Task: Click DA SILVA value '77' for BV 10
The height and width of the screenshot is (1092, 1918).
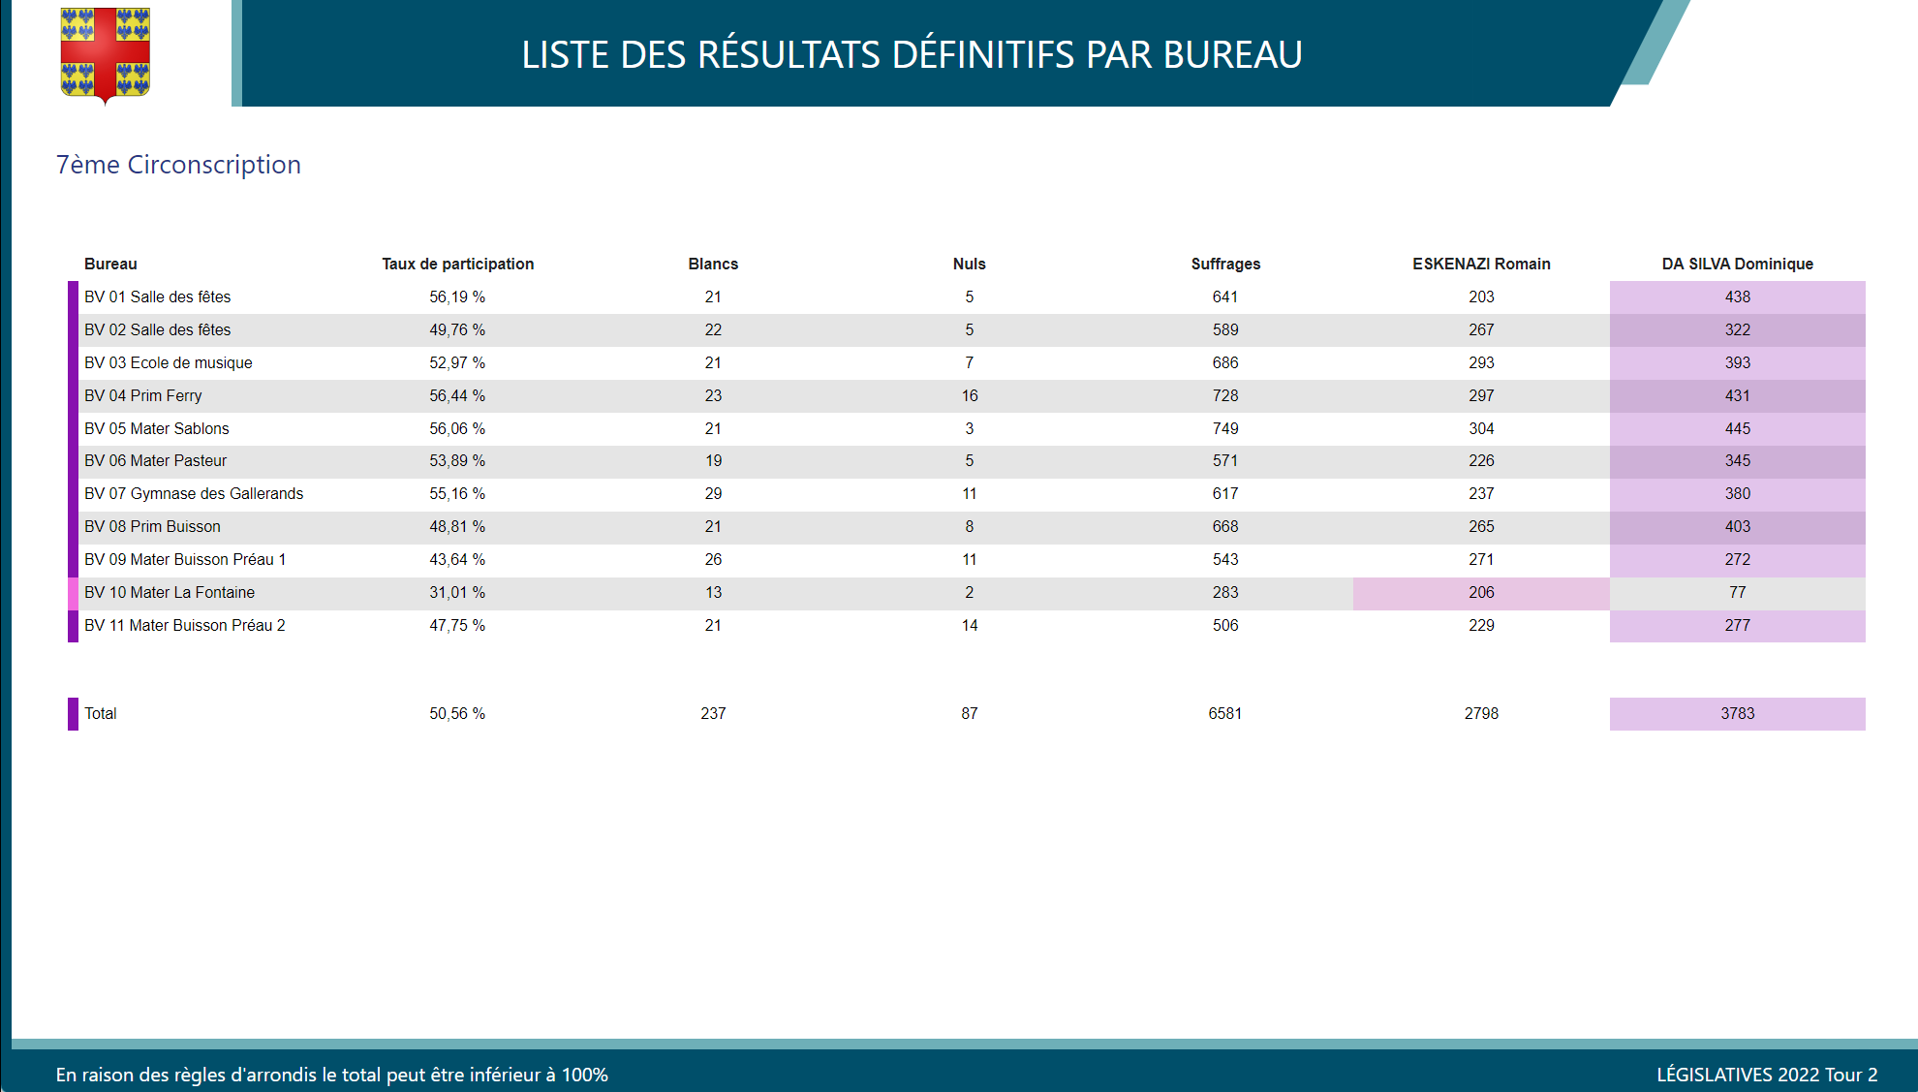Action: [x=1738, y=593]
